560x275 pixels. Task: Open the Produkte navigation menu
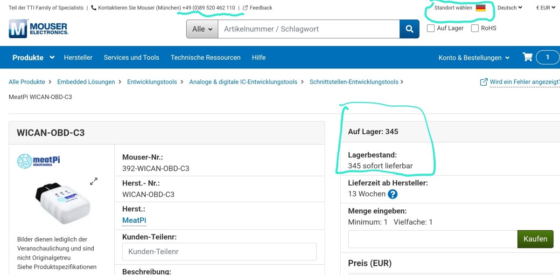tap(34, 58)
